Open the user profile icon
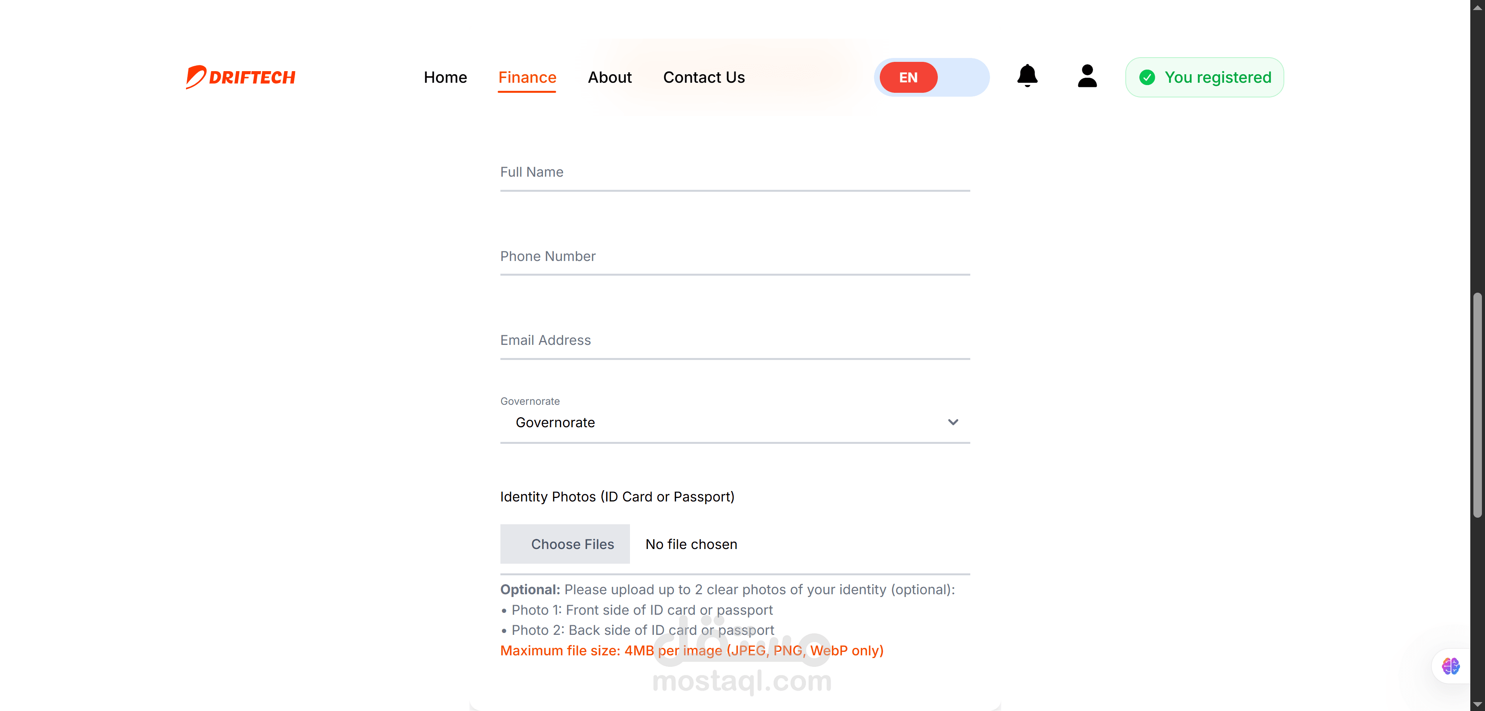 [x=1087, y=76]
